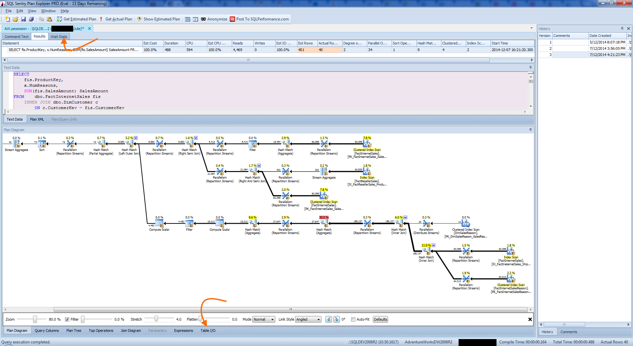Pin the Text Data panel

(x=530, y=67)
